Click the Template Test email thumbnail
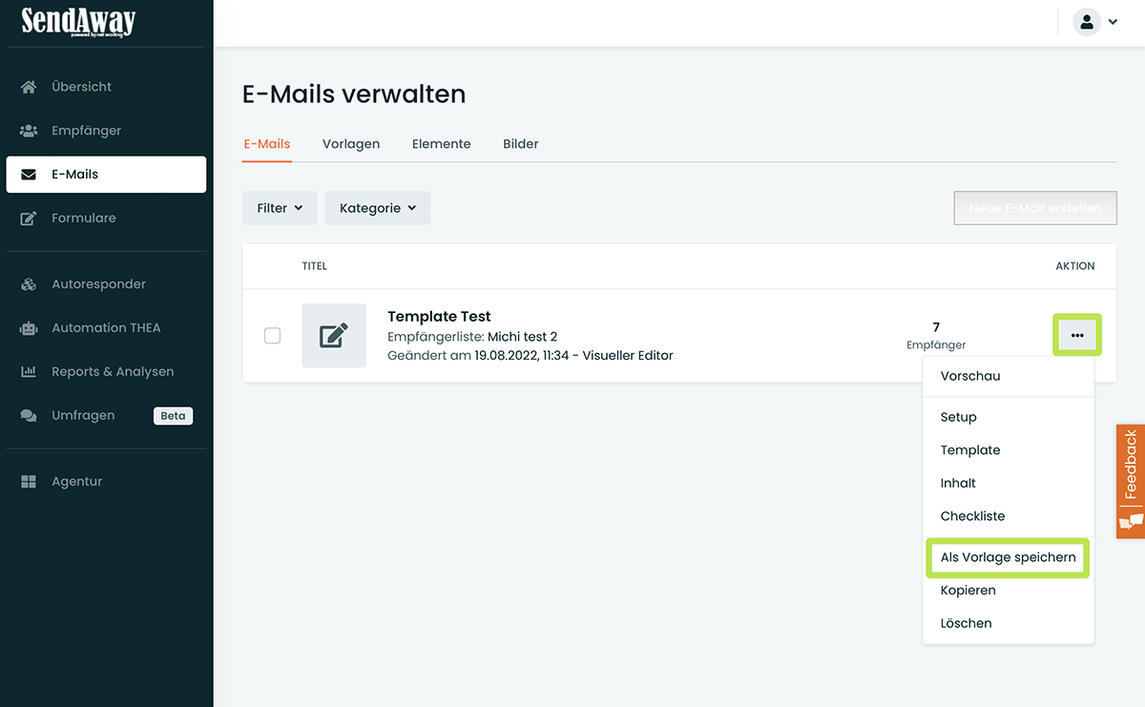The height and width of the screenshot is (707, 1145). click(334, 336)
